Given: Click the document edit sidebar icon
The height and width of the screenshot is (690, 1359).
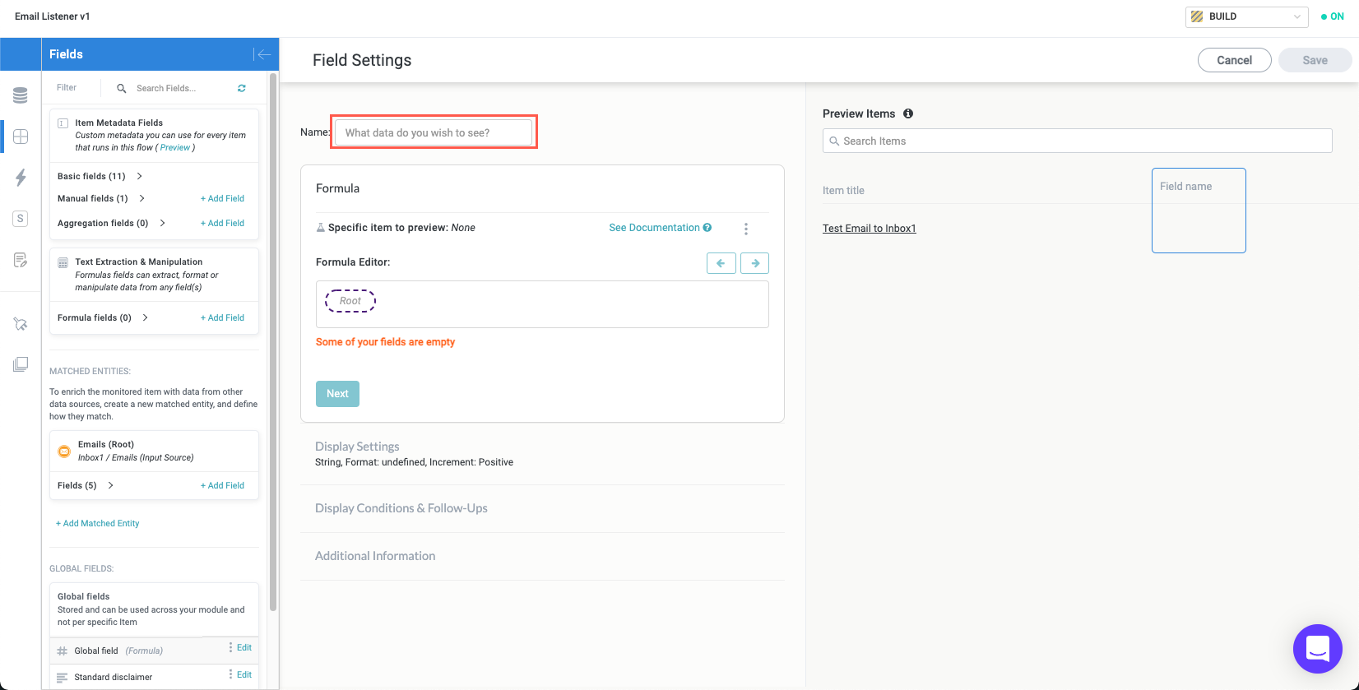Looking at the screenshot, I should pos(21,260).
